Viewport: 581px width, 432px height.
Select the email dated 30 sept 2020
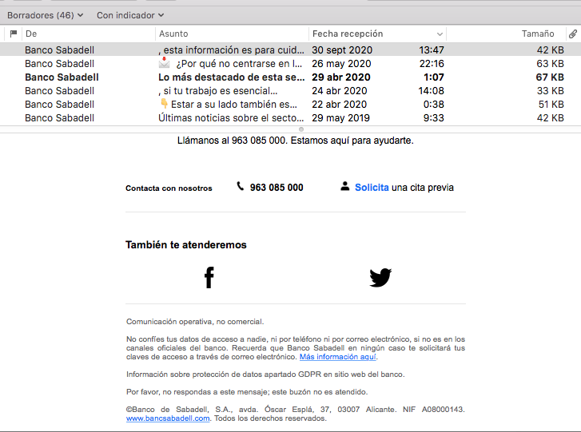tap(291, 50)
